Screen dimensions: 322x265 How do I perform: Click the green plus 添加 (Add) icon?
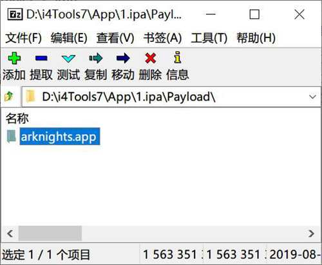pyautogui.click(x=14, y=58)
